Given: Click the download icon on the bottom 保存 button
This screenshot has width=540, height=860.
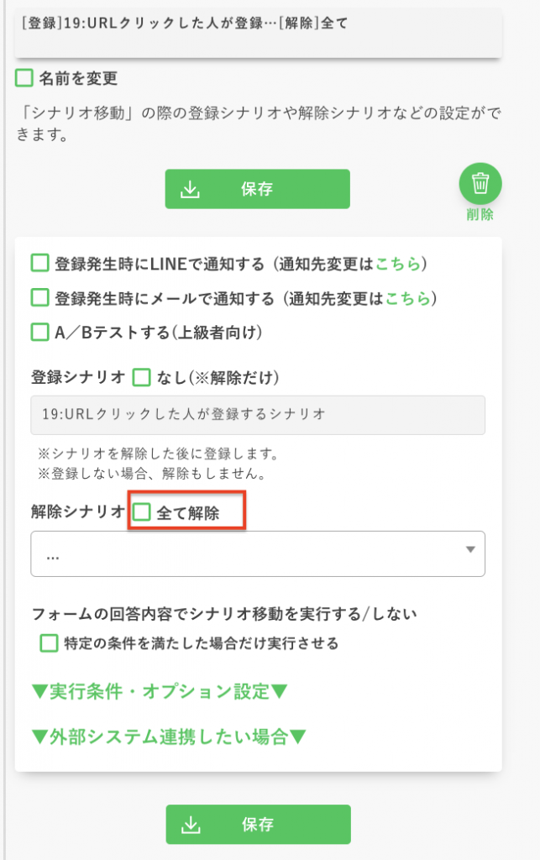Looking at the screenshot, I should click(x=193, y=824).
